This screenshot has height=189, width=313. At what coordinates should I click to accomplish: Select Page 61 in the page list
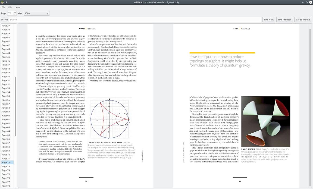[x=7, y=119]
